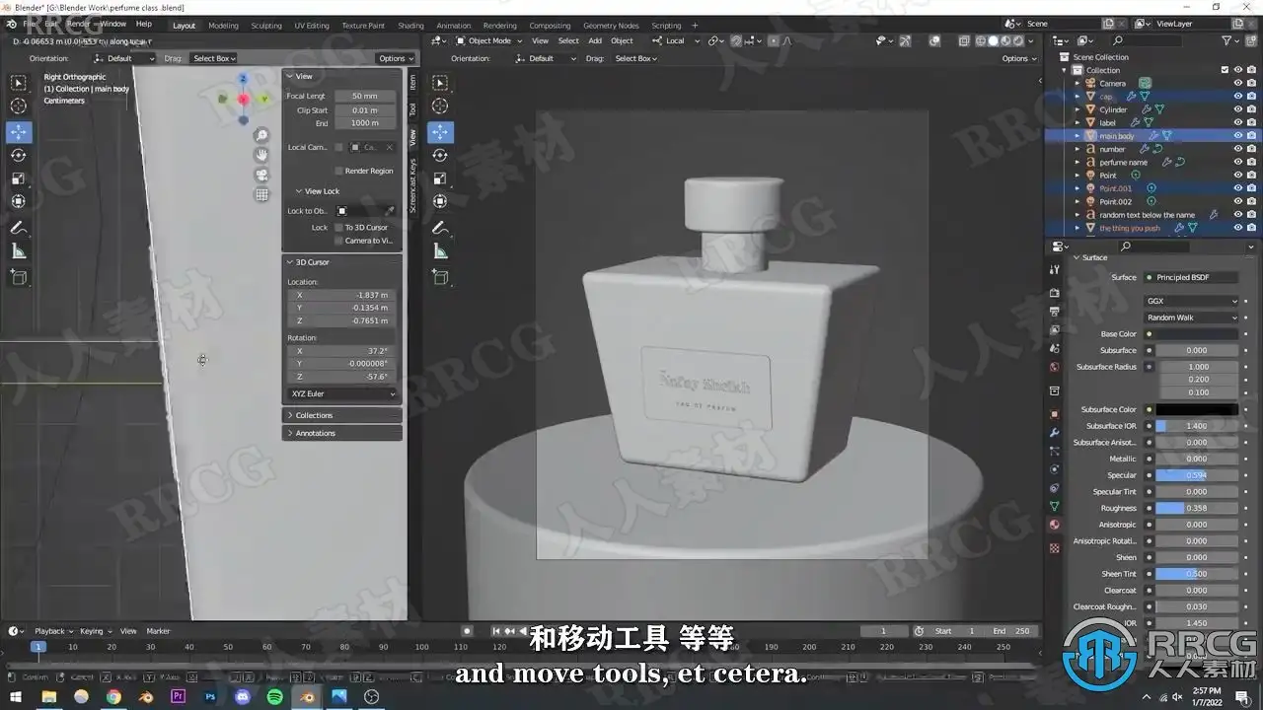Open the Select menu in viewport header
Image resolution: width=1263 pixels, height=710 pixels.
pos(568,40)
